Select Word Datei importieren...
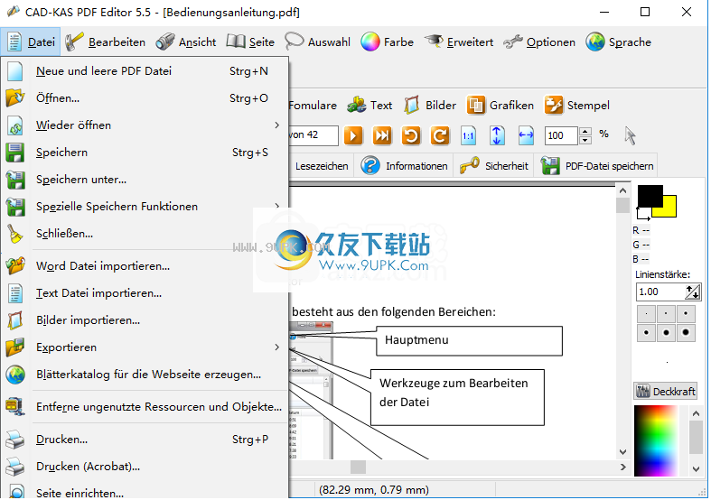The height and width of the screenshot is (500, 711). coord(145,266)
